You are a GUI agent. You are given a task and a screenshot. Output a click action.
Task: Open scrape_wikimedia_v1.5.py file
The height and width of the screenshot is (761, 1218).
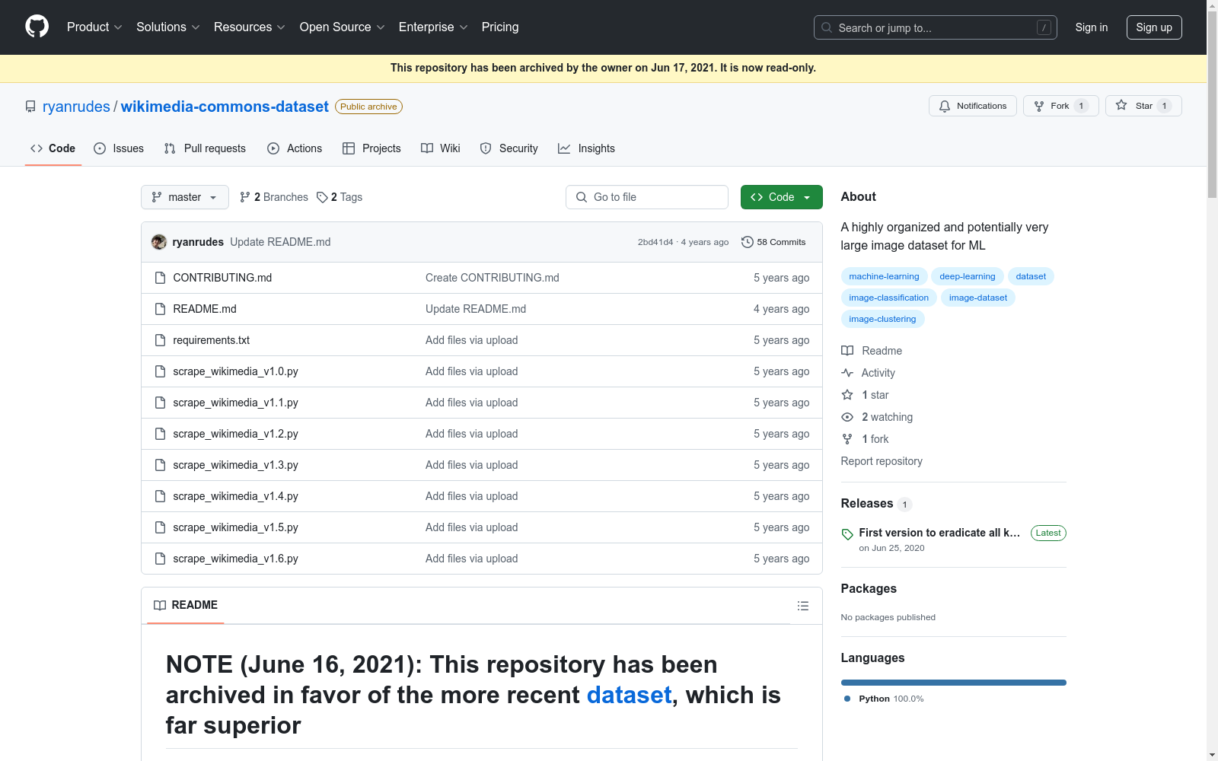coord(235,527)
